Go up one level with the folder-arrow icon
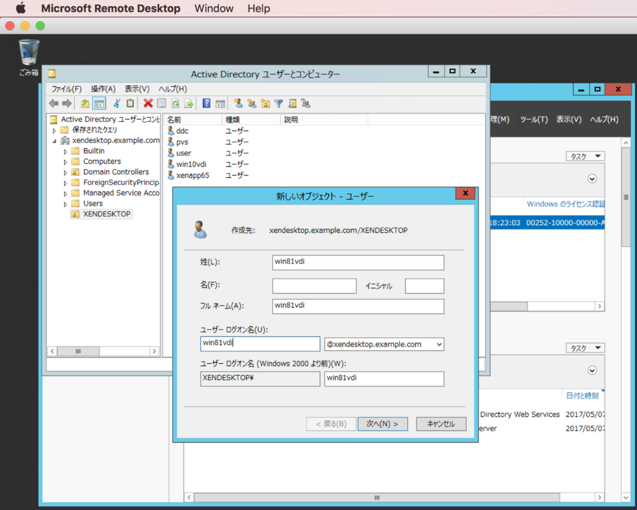This screenshot has height=510, width=637. (85, 103)
